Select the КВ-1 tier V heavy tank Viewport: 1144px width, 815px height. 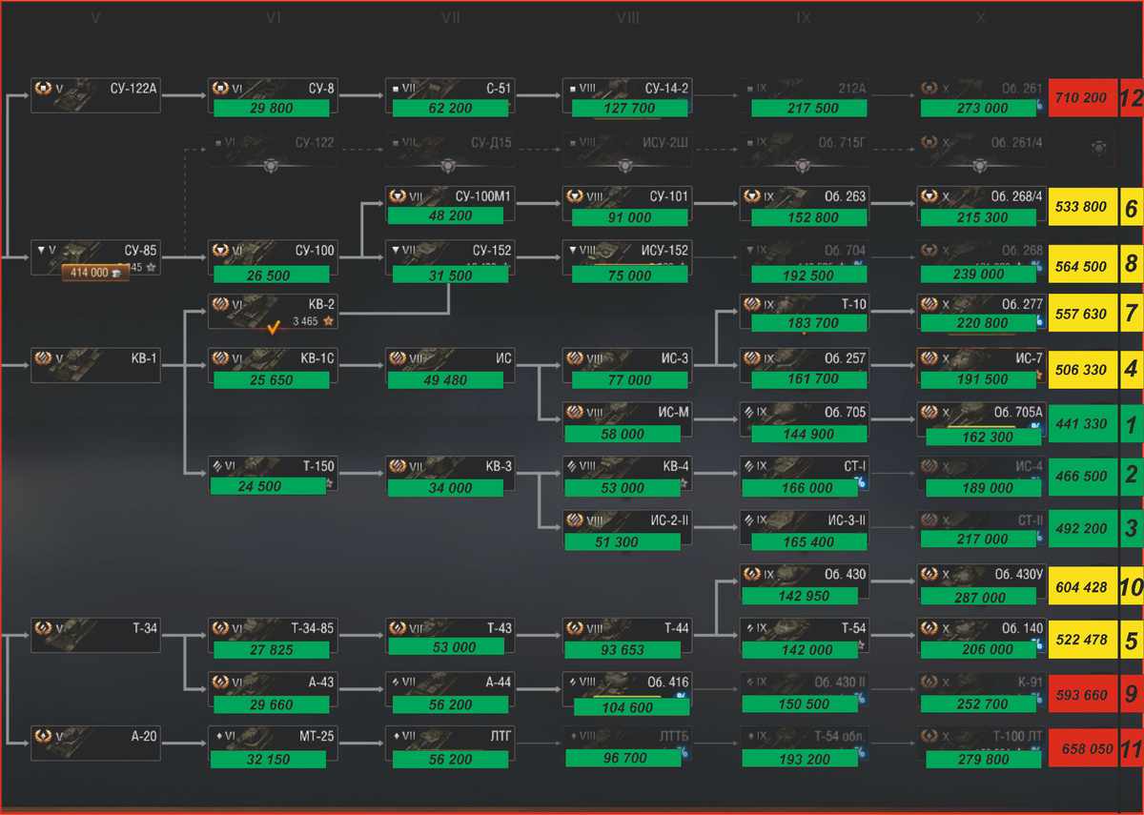(x=95, y=365)
